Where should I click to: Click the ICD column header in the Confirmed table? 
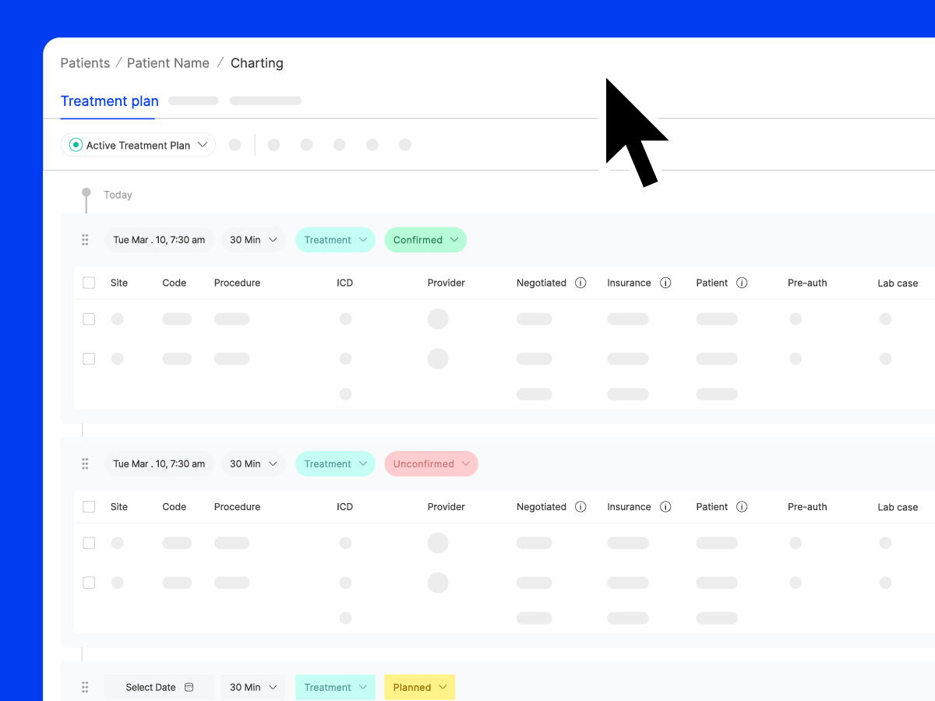(x=345, y=283)
